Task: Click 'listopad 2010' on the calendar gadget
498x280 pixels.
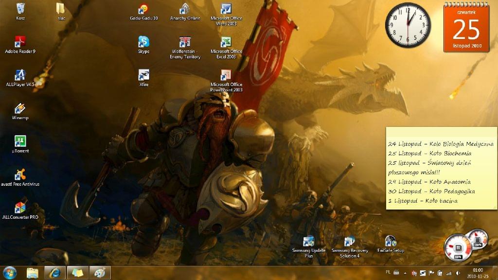Action: (467, 46)
